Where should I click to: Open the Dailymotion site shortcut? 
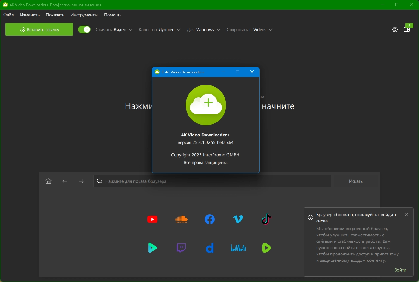(x=209, y=248)
